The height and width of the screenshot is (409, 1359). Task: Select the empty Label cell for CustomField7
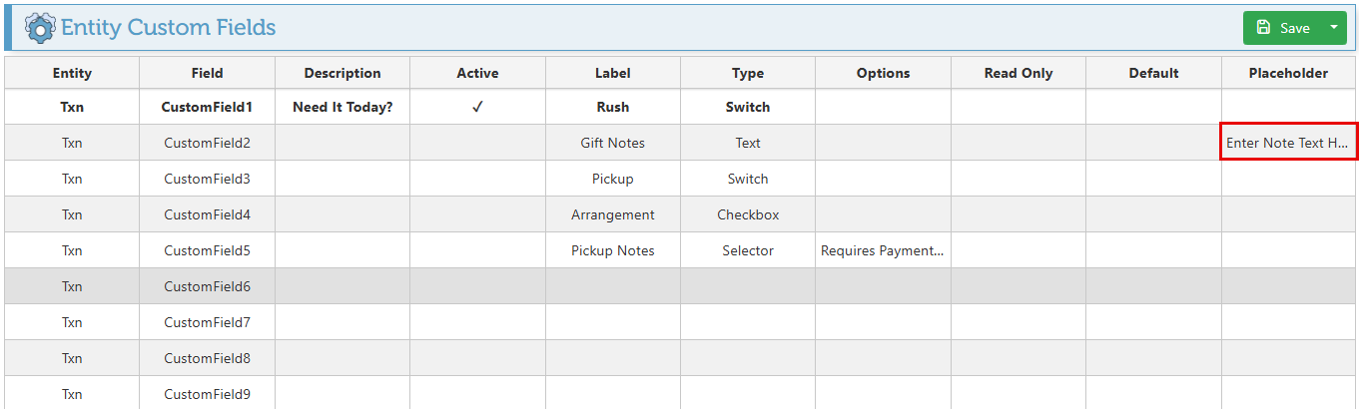(x=612, y=322)
